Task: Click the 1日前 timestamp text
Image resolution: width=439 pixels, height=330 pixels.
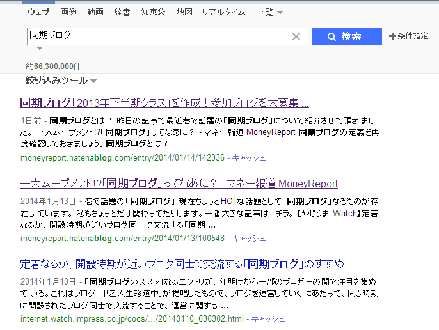Action: click(x=31, y=121)
